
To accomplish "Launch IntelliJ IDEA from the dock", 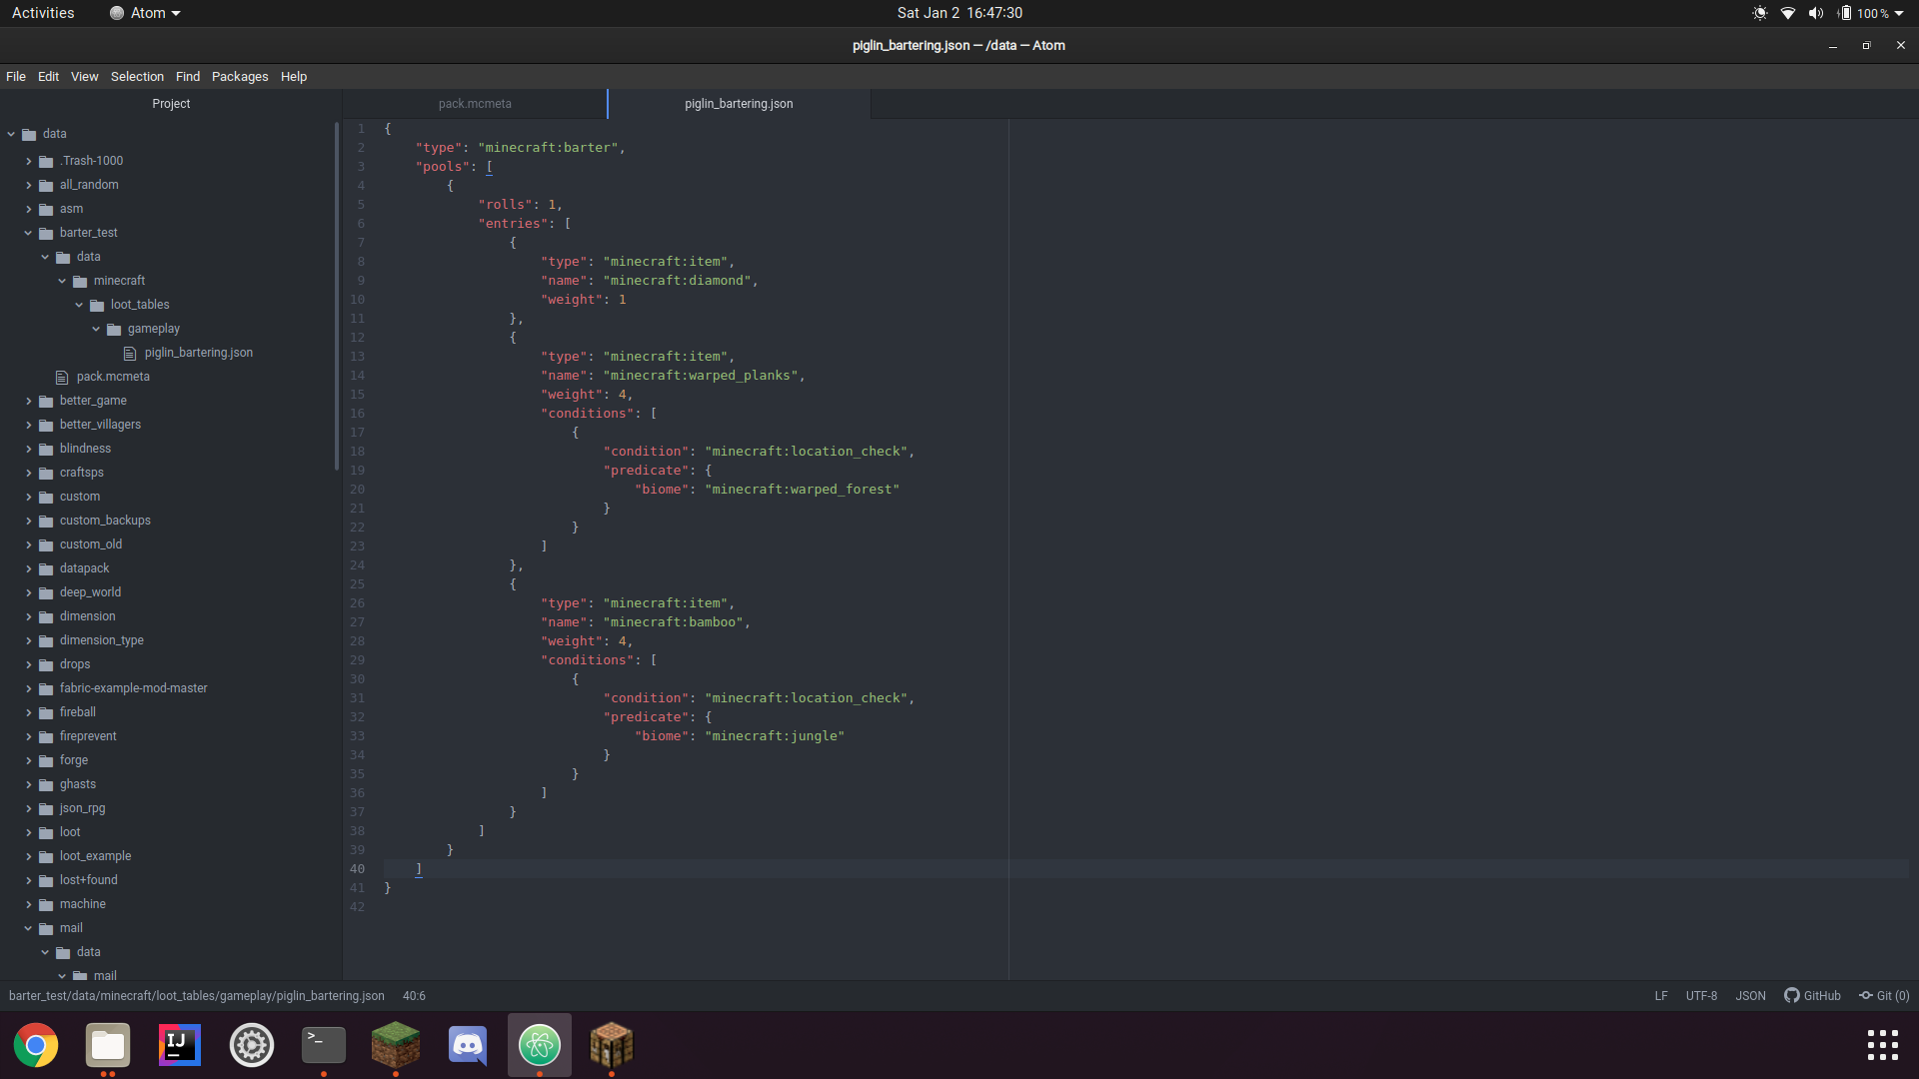I will coord(180,1046).
